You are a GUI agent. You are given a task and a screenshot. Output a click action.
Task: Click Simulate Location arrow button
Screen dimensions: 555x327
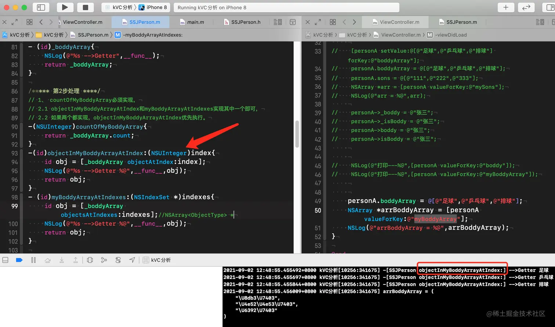click(x=132, y=260)
